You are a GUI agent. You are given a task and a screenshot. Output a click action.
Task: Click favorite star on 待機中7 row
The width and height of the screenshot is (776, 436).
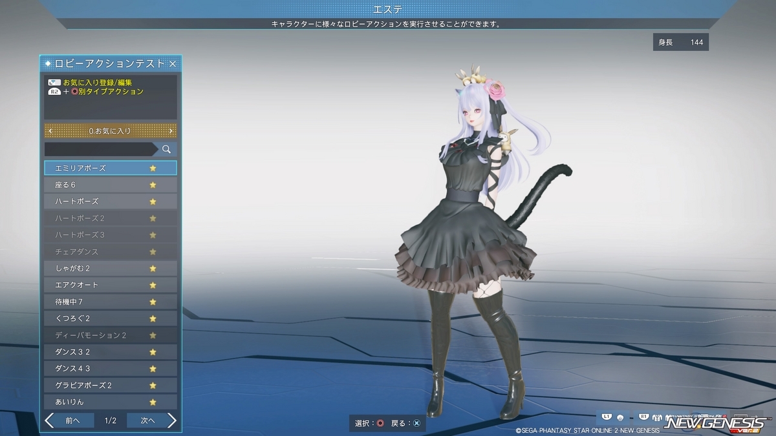pyautogui.click(x=153, y=302)
